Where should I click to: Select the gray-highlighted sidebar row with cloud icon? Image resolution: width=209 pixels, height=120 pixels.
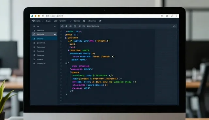click(x=44, y=34)
